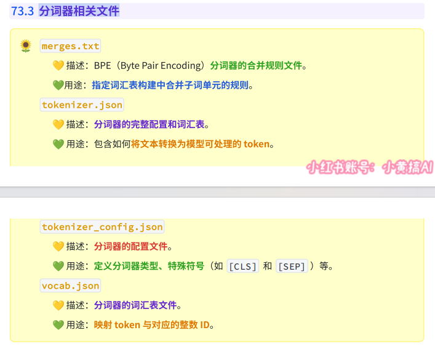Screen dimensions: 435x349
Task: Click the [SEP] inline code tag
Action: (292, 267)
